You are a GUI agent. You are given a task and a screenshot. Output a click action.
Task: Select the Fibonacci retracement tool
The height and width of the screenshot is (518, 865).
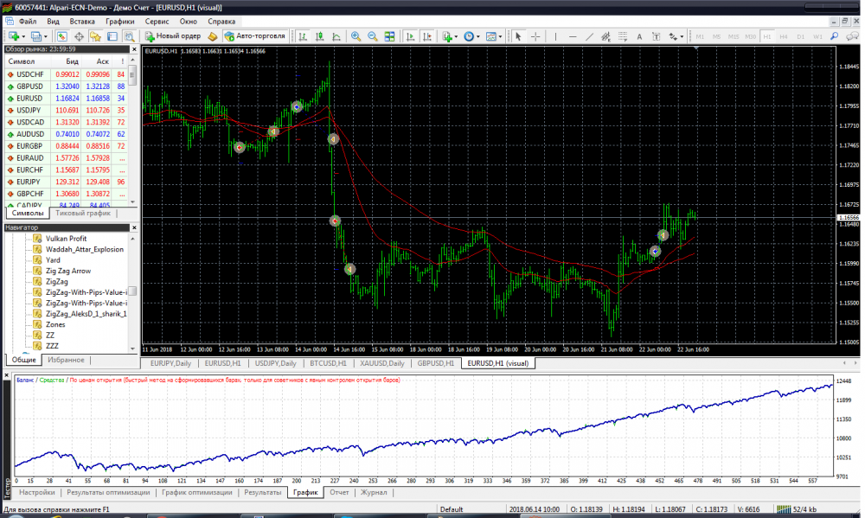click(623, 36)
